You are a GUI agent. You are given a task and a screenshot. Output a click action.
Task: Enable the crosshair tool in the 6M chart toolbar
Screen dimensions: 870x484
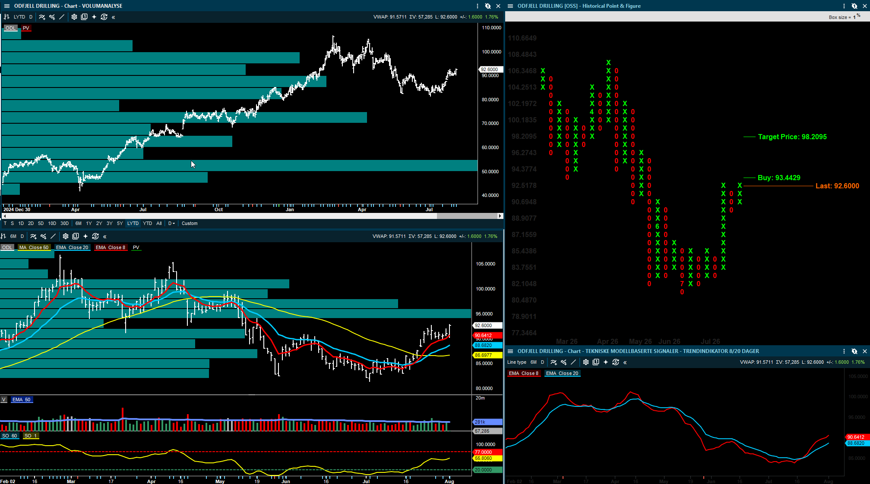pos(85,236)
